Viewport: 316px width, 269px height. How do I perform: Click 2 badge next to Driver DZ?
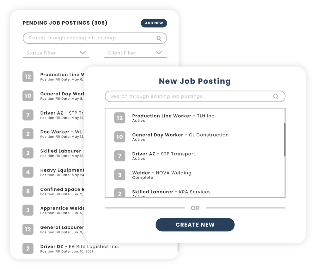pos(28,249)
